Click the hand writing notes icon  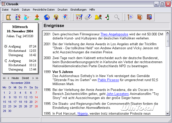88,17
